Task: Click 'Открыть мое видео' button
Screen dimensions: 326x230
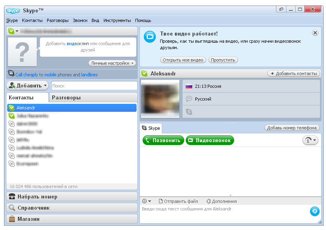Action: [183, 60]
